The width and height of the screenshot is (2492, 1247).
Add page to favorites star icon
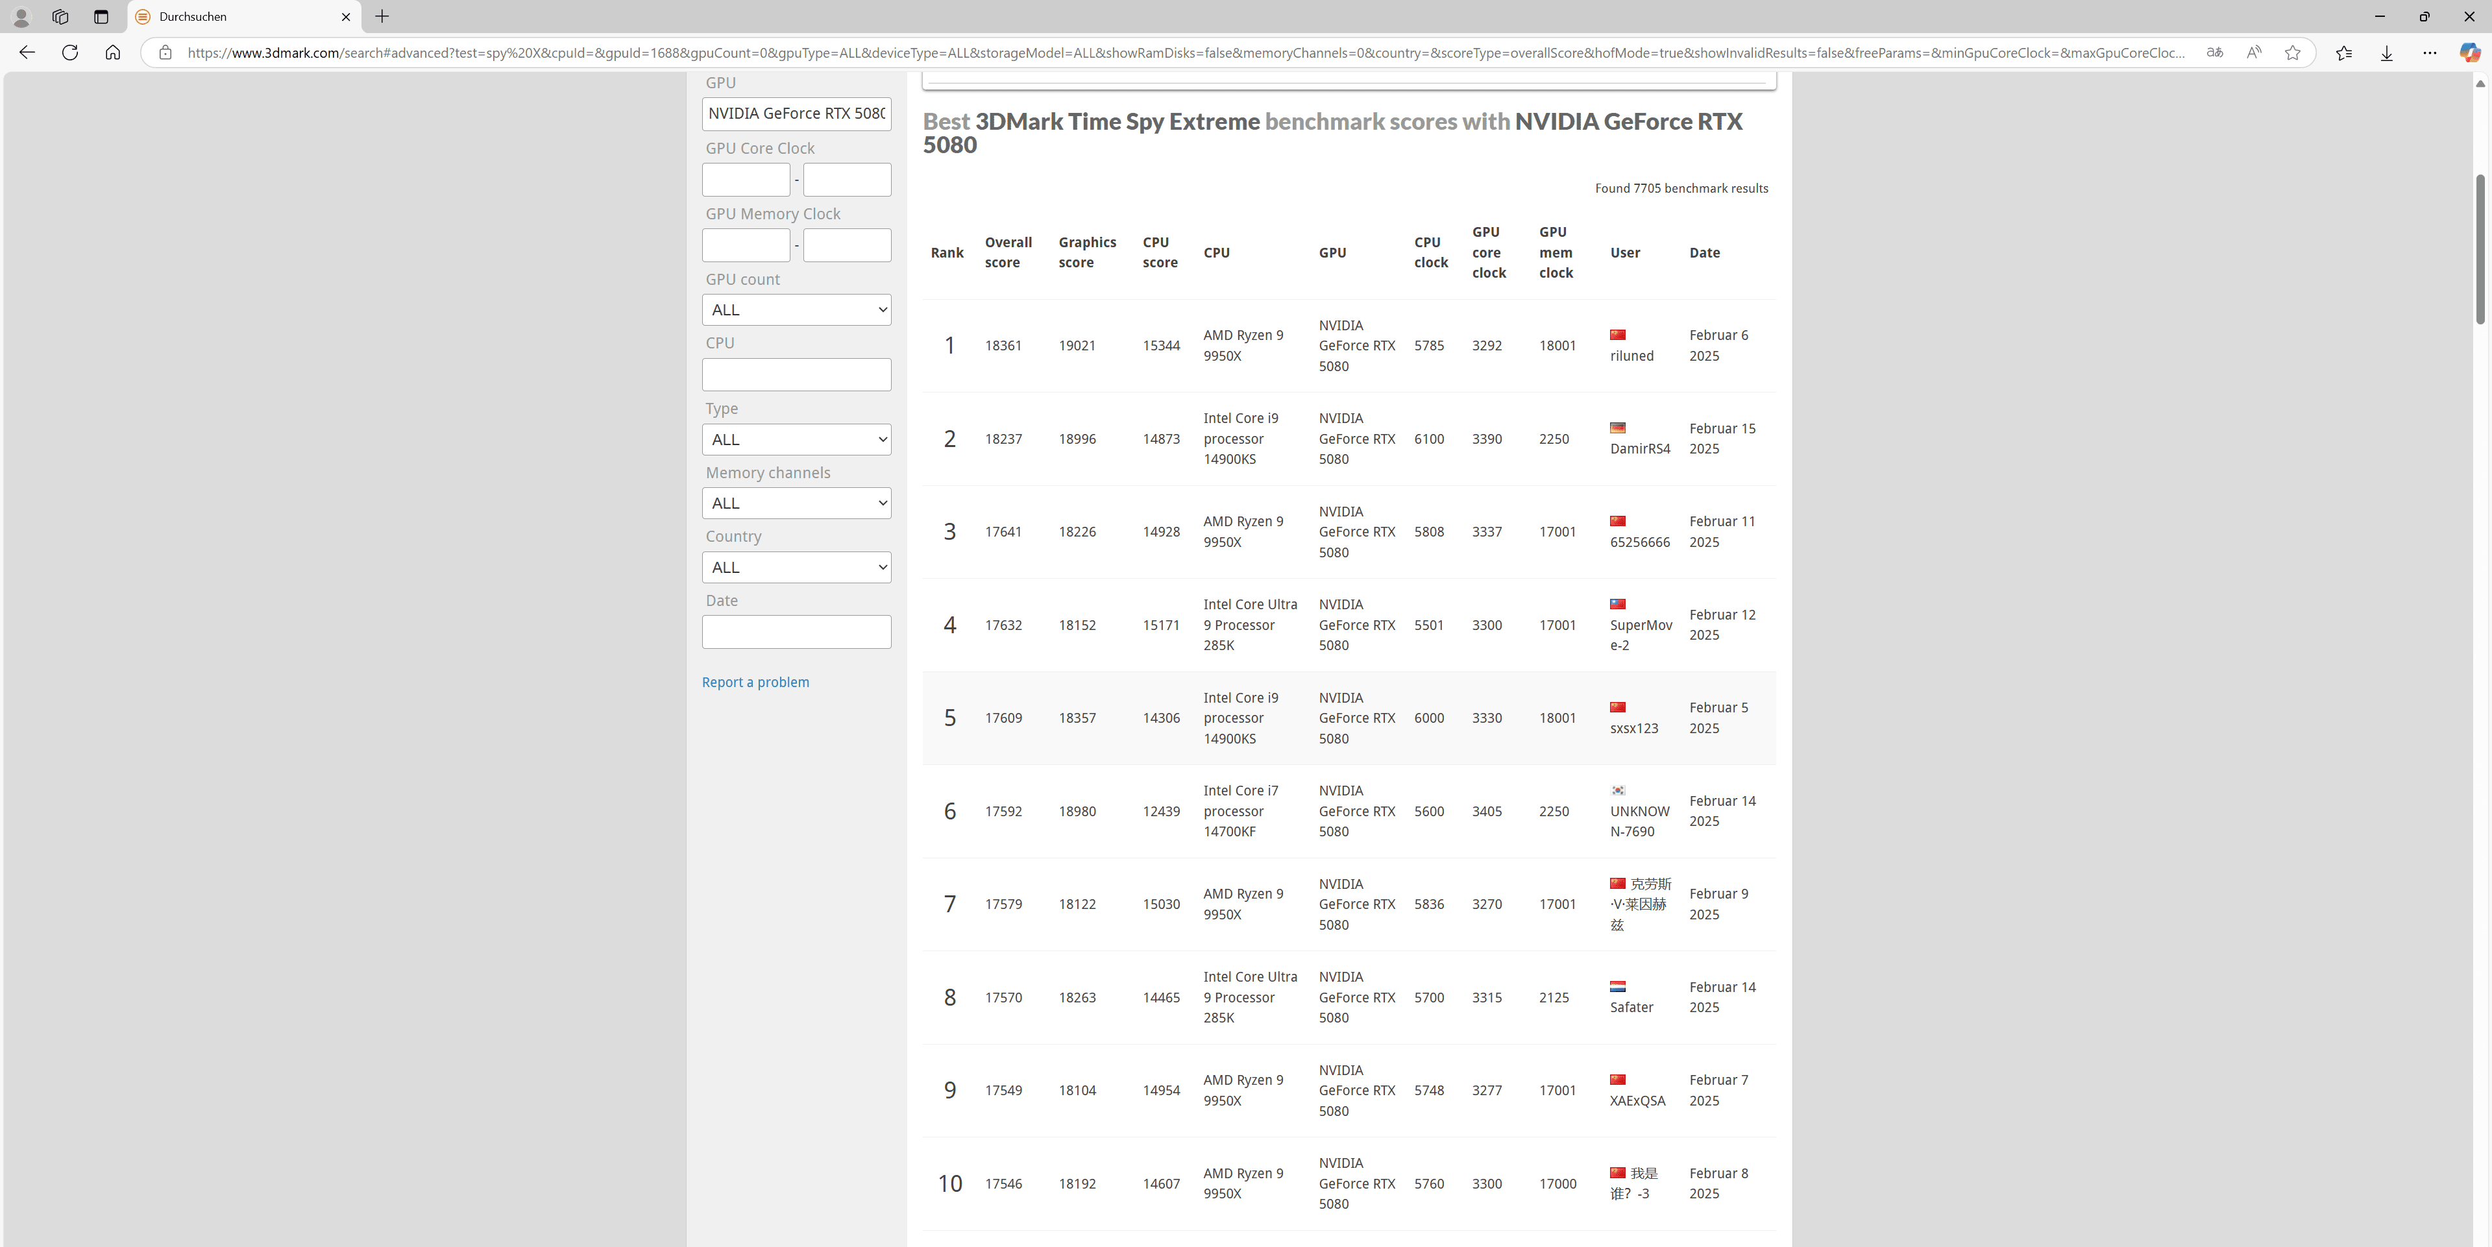[2291, 53]
